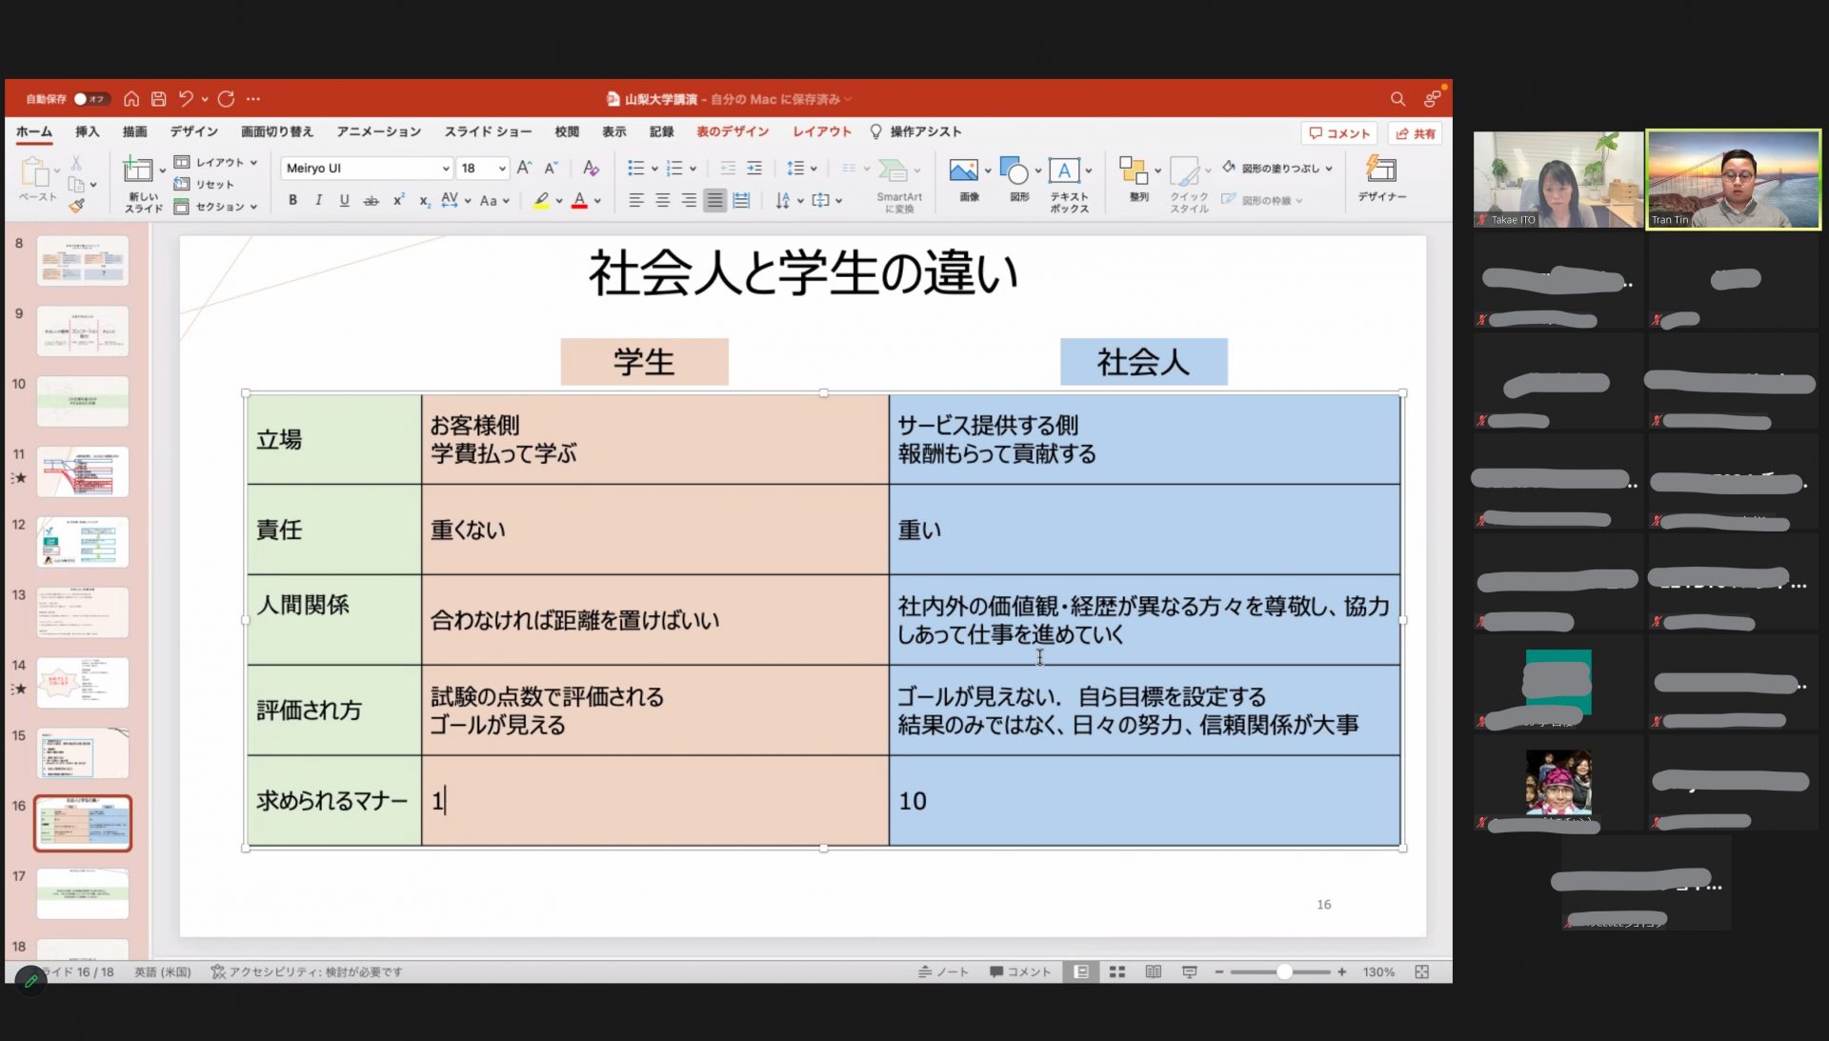Viewport: 1829px width, 1041px height.
Task: Open the Meiryo UI font dropdown
Action: (x=366, y=169)
